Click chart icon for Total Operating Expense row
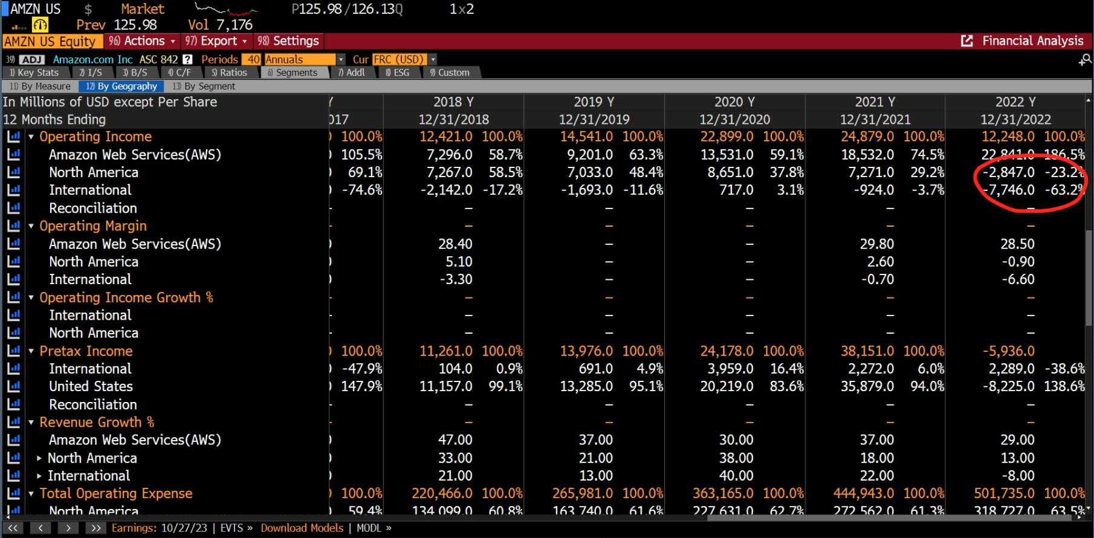 [x=13, y=494]
